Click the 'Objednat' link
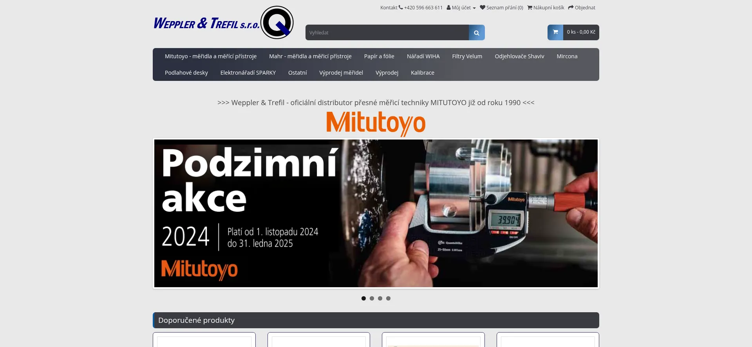Screen dimensions: 752x347 point(582,8)
